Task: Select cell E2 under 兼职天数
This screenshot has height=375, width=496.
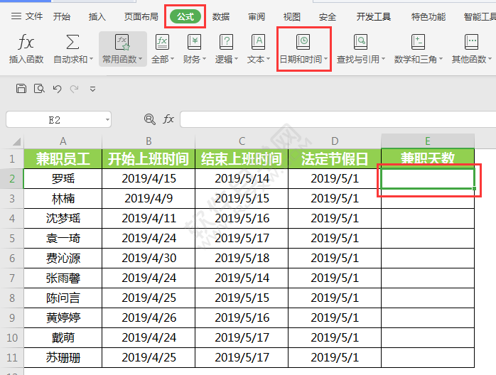Action: 428,179
